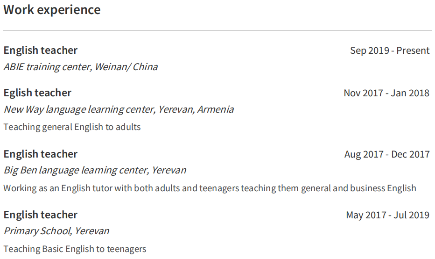Image resolution: width=435 pixels, height=259 pixels.
Task: Select the English teacher title above ABIE training center
Action: click(x=41, y=50)
